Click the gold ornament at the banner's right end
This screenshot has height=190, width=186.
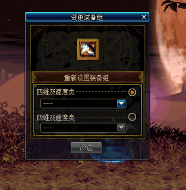tap(141, 77)
